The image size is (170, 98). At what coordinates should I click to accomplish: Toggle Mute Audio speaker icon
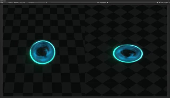click(x=157, y=2)
